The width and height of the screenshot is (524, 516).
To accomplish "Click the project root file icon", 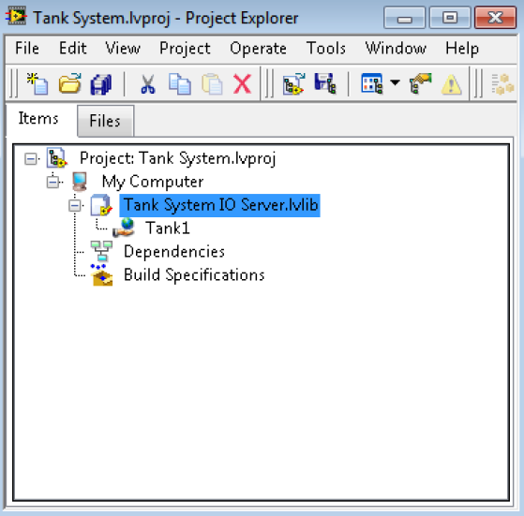I will click(57, 158).
